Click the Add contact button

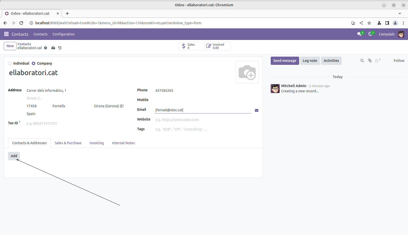click(14, 156)
